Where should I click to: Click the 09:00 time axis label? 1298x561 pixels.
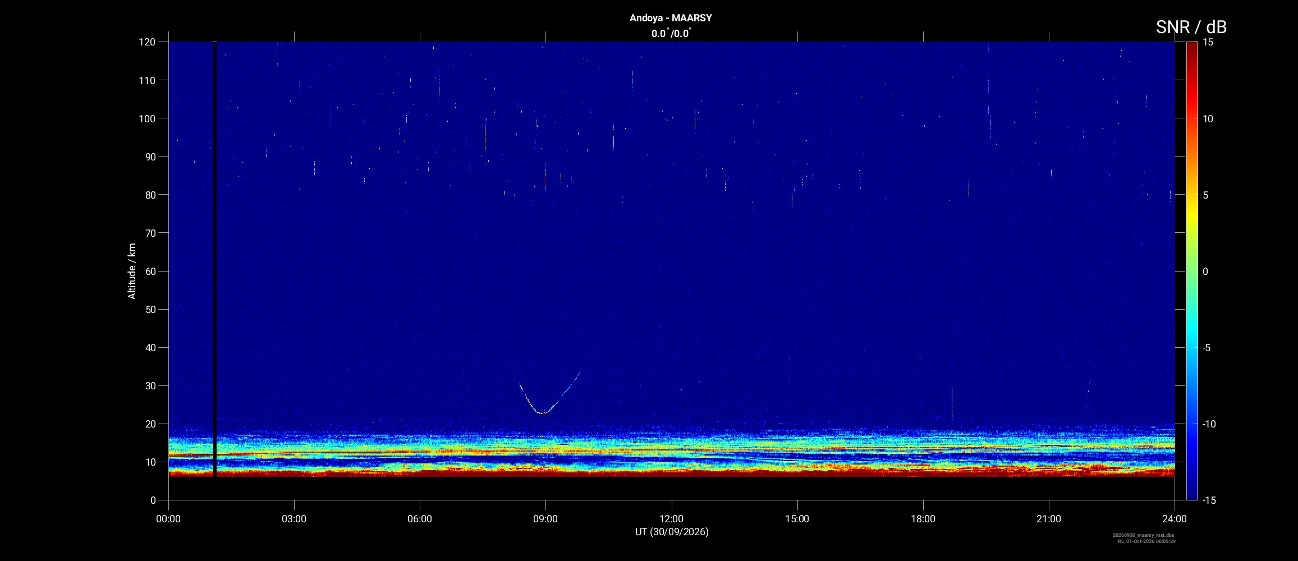click(545, 519)
